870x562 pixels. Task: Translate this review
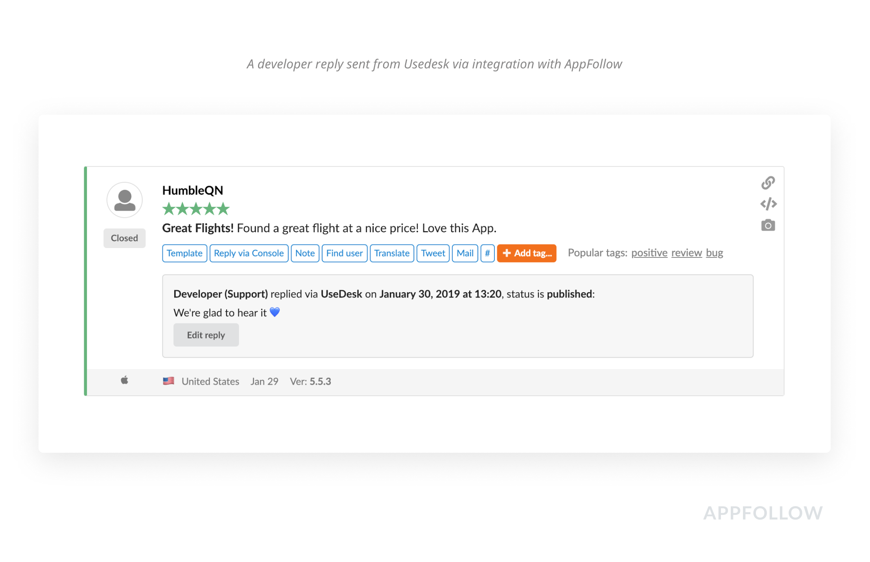click(x=392, y=253)
